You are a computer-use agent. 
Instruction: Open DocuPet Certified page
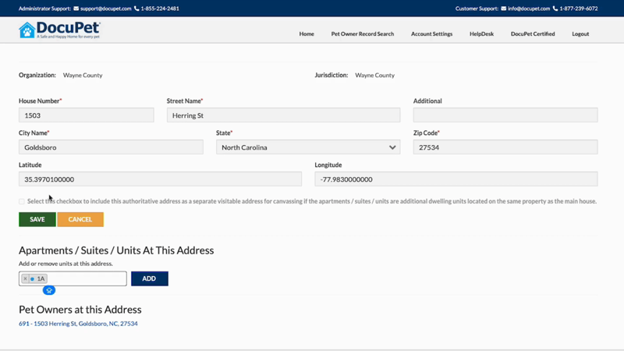533,34
